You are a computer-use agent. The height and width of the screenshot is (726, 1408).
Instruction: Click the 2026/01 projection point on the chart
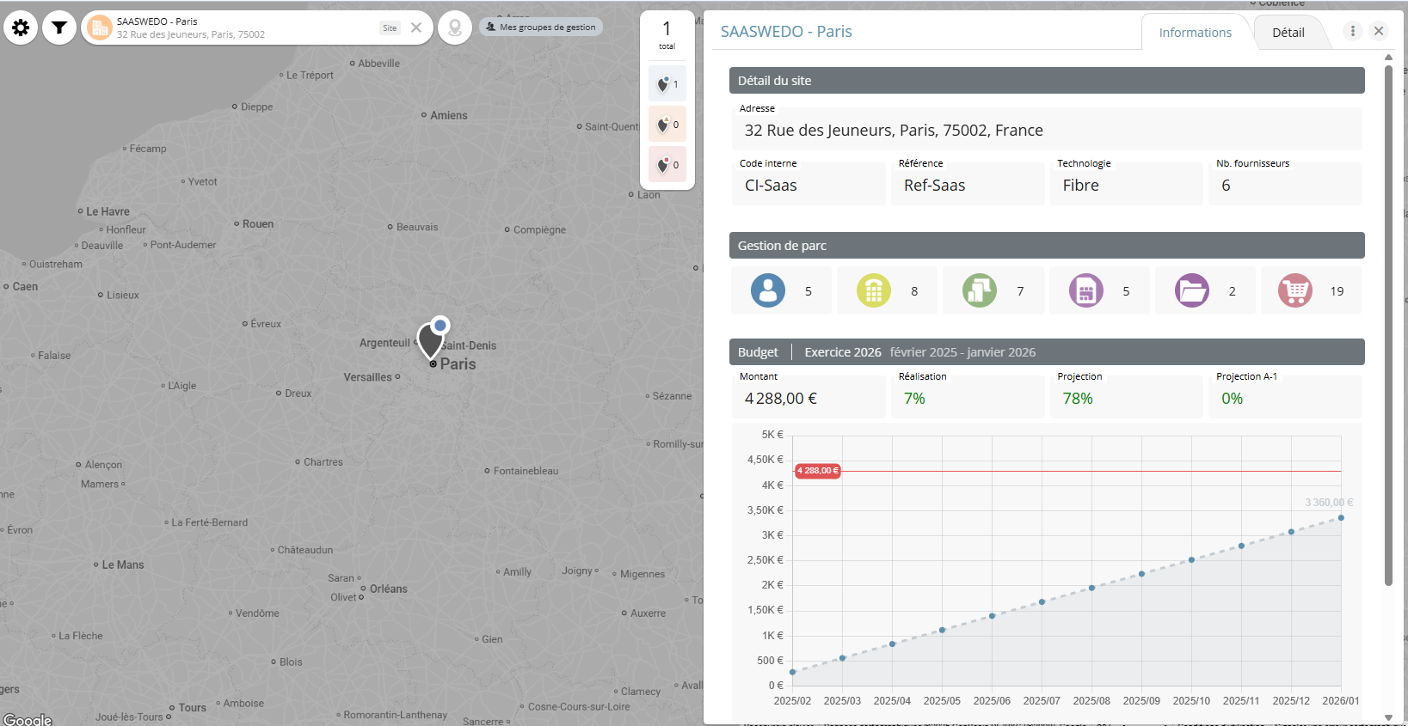click(1341, 518)
